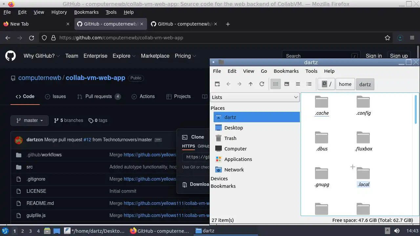Close the New Tab browser tab
420x236 pixels.
68,24
